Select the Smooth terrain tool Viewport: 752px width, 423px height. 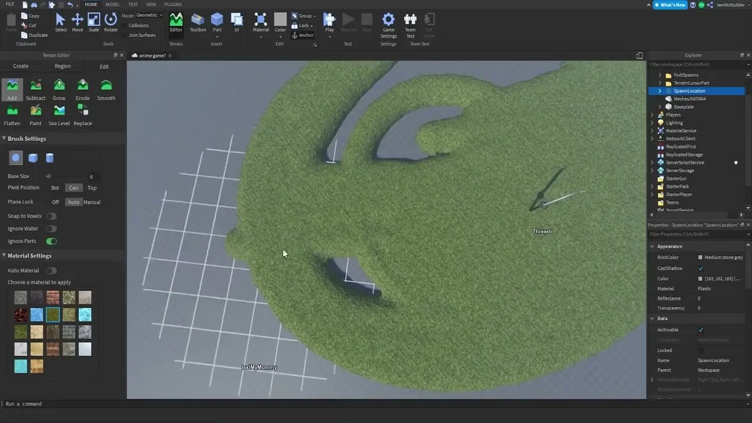click(x=106, y=90)
